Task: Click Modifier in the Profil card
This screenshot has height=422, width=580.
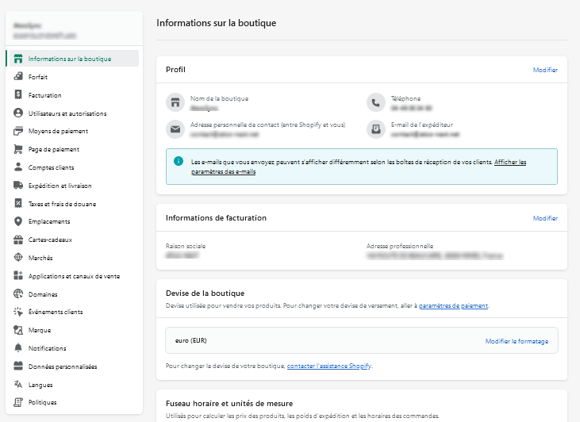Action: pos(545,70)
